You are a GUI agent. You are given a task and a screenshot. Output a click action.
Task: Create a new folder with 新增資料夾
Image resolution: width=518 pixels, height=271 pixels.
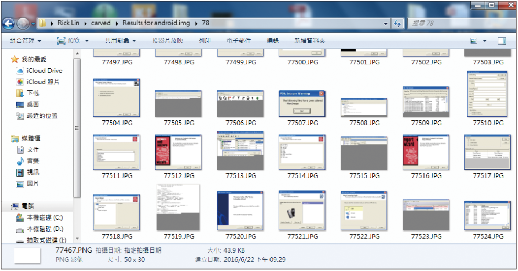click(310, 40)
